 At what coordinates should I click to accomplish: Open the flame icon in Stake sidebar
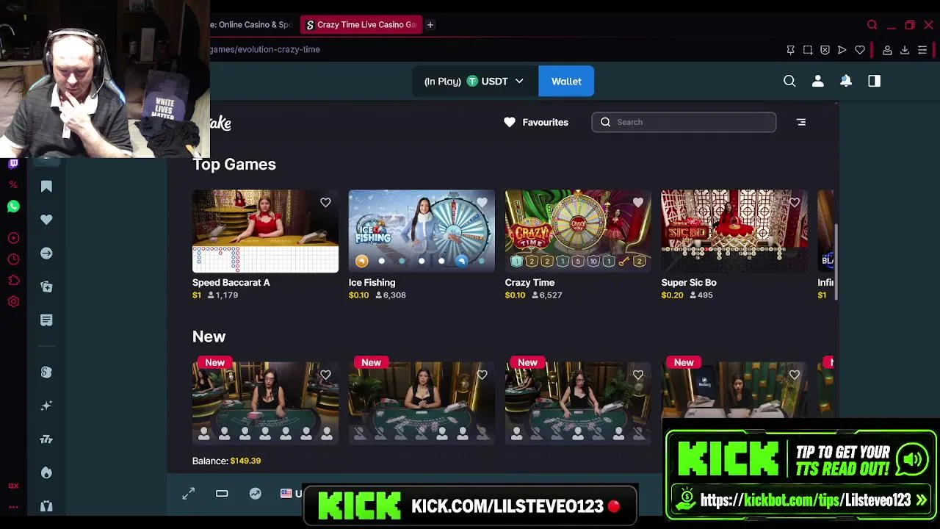point(46,472)
